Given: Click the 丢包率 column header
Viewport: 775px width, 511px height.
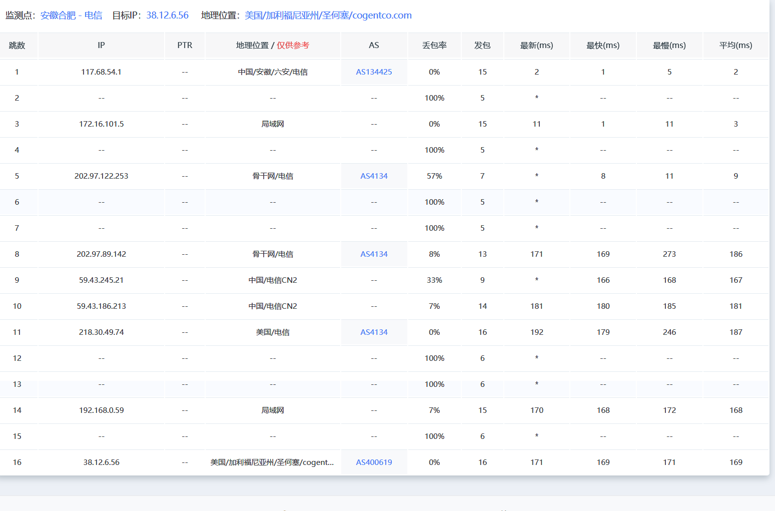Looking at the screenshot, I should [434, 46].
